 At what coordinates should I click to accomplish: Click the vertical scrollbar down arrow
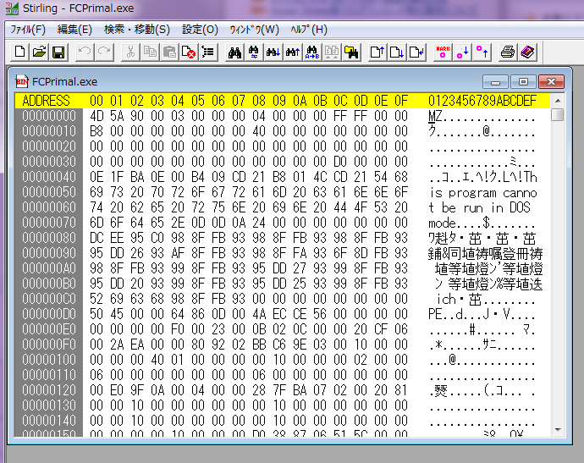(x=558, y=430)
